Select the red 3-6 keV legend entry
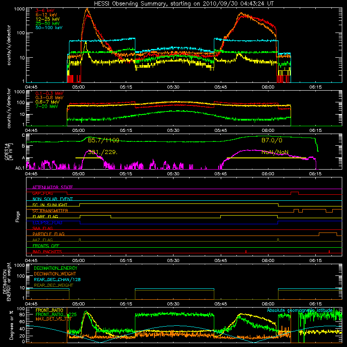Viewport: 347px width, 347px height. tap(45, 10)
